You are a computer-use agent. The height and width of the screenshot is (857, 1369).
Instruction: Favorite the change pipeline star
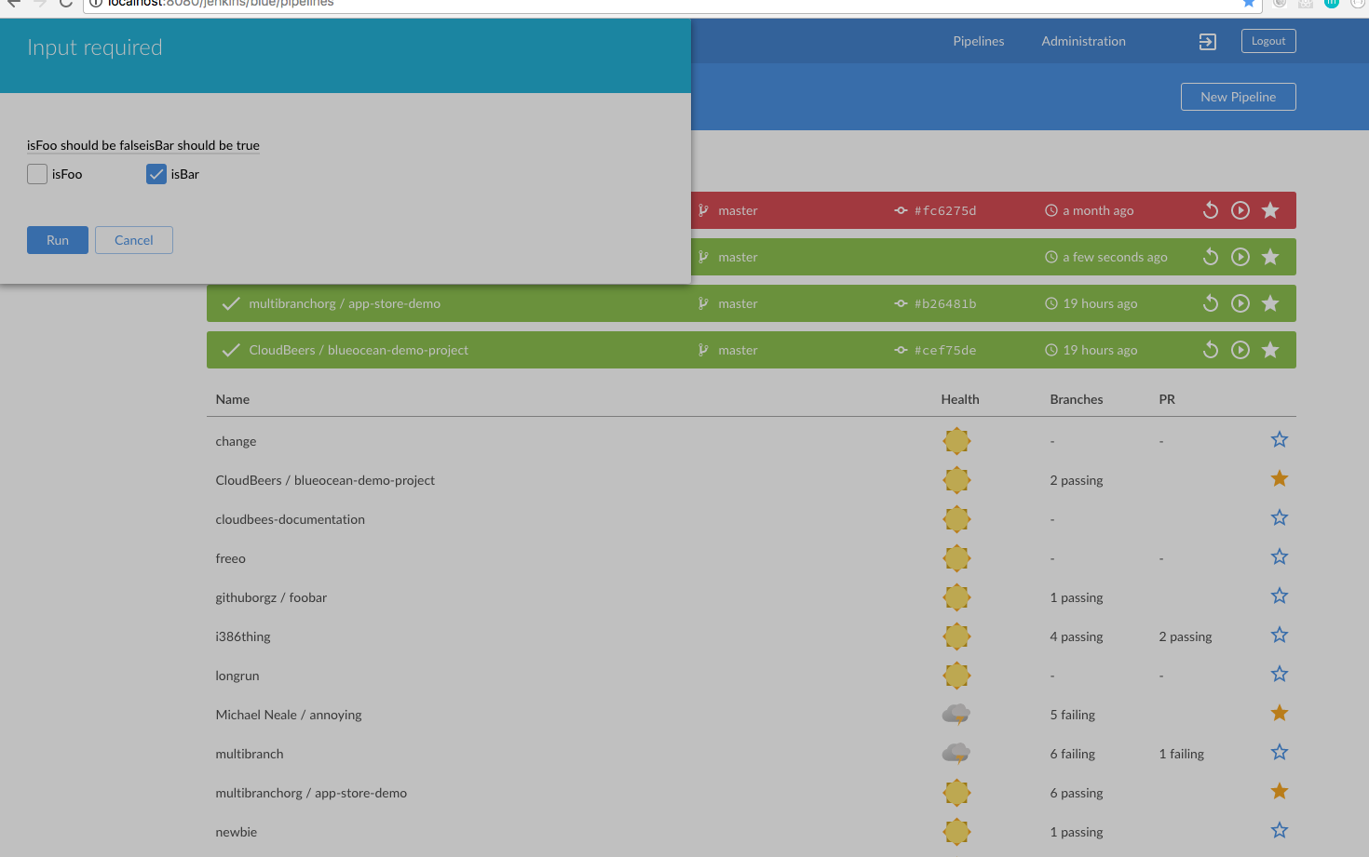[x=1280, y=439]
